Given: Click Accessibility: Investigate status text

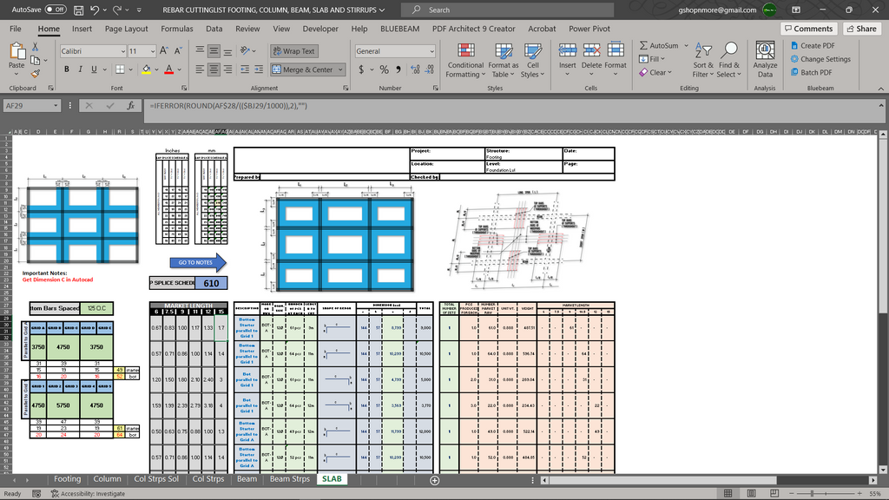Looking at the screenshot, I should click(88, 493).
